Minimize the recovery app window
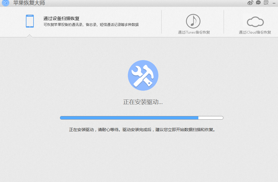 pyautogui.click(x=274, y=3)
